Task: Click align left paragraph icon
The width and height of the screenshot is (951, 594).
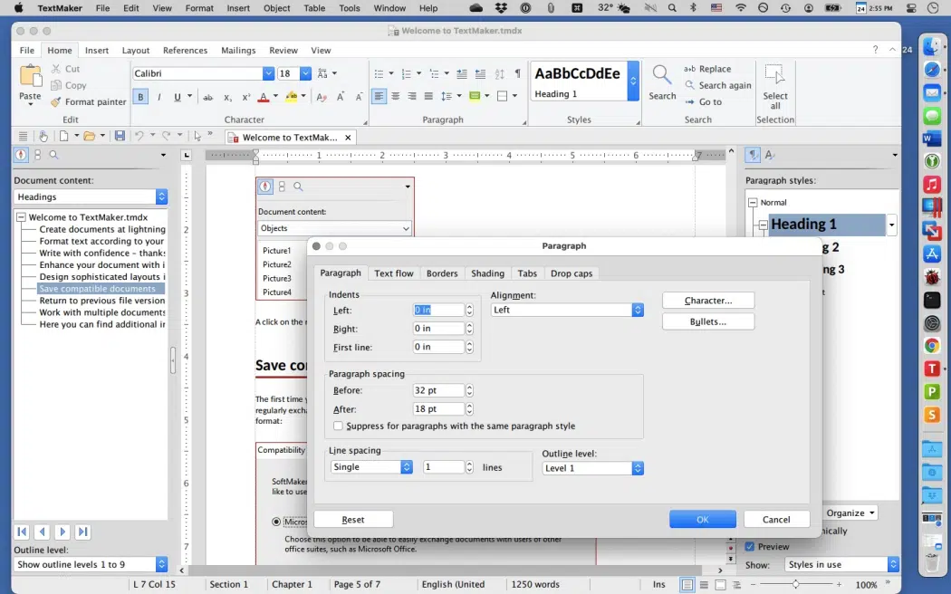Action: point(379,96)
